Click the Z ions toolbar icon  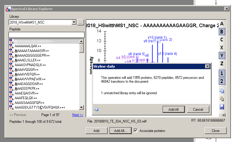pyautogui.click(x=222, y=63)
